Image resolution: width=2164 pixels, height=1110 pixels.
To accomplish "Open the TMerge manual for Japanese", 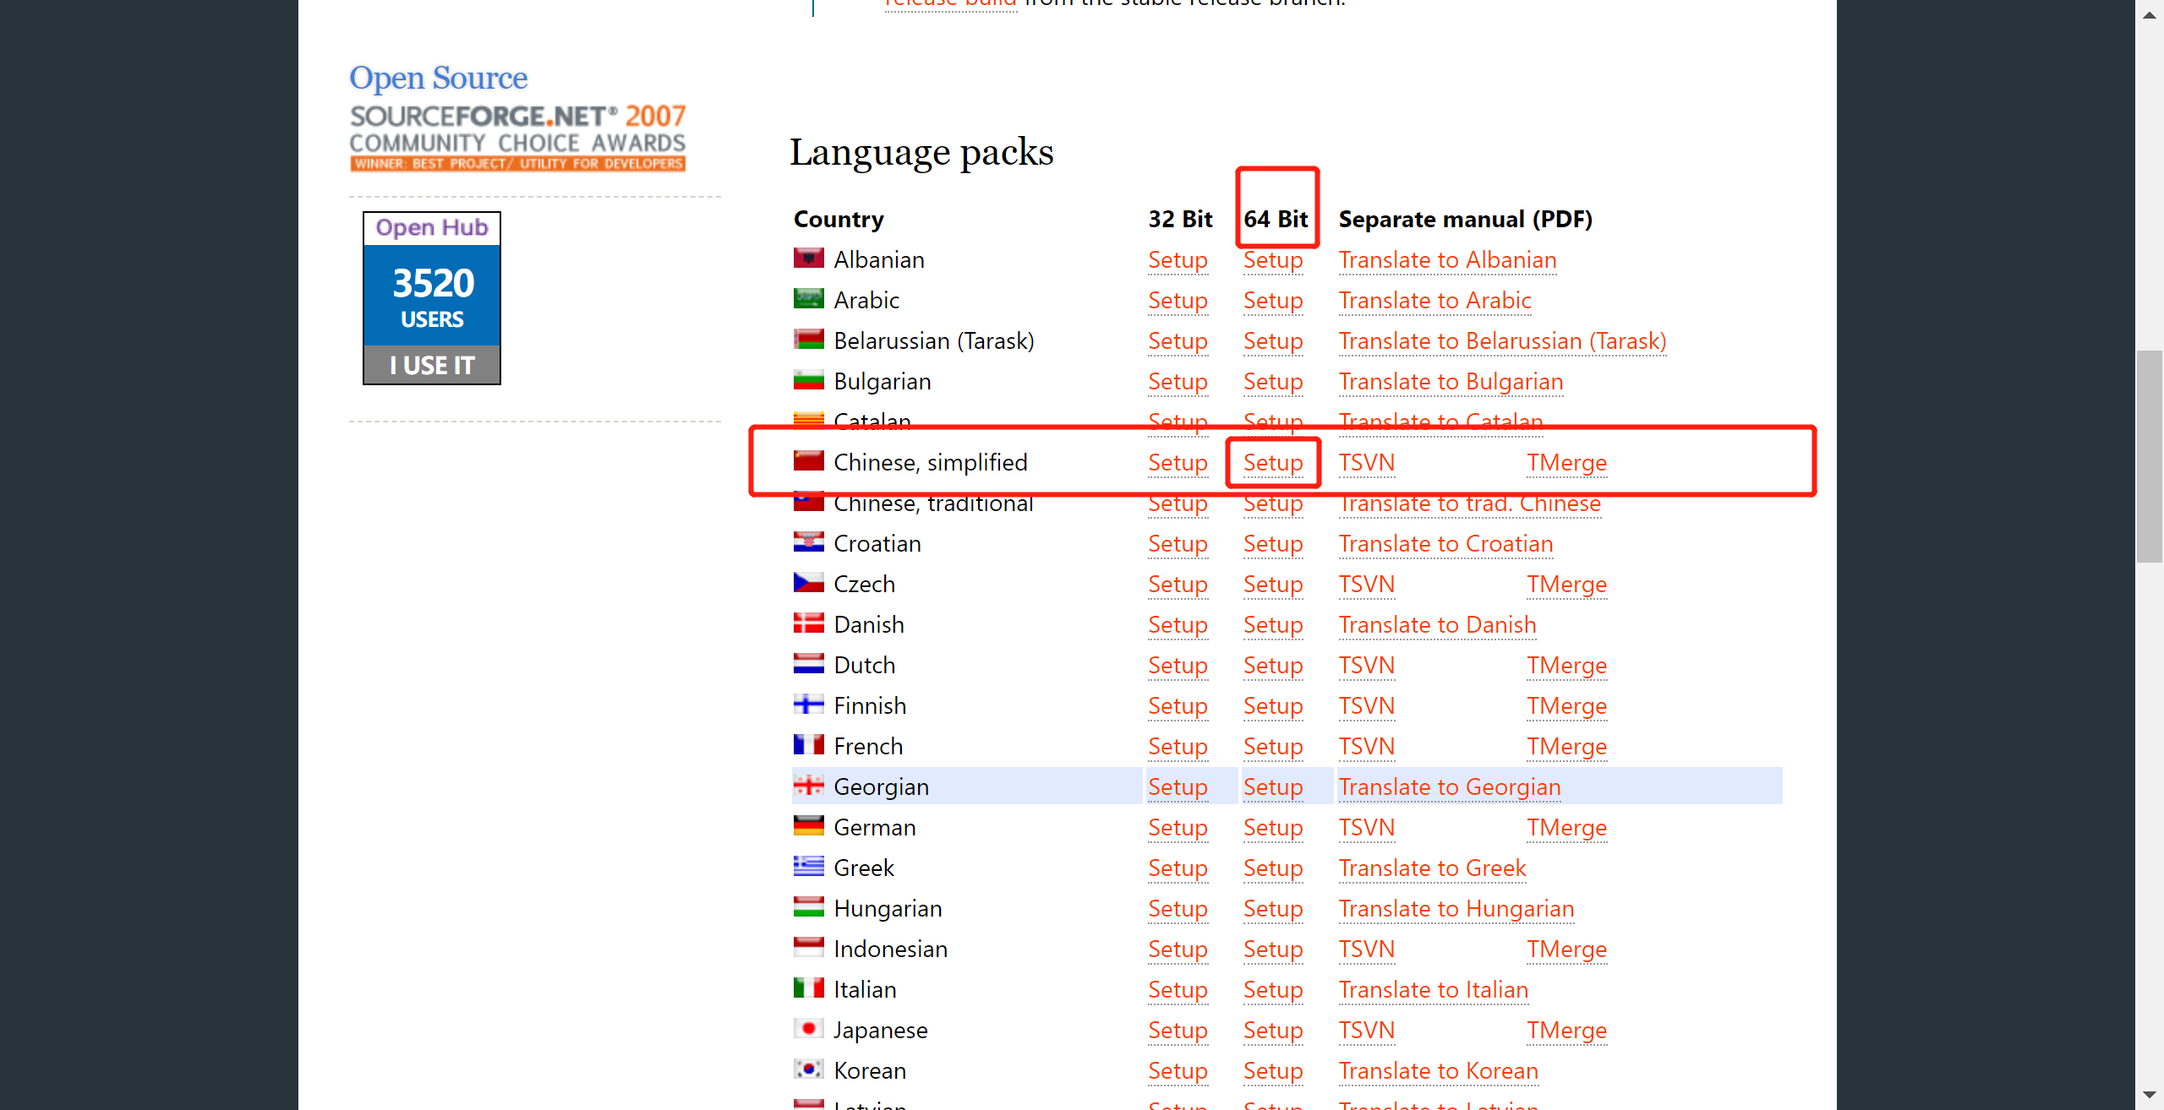I will pyautogui.click(x=1566, y=1031).
